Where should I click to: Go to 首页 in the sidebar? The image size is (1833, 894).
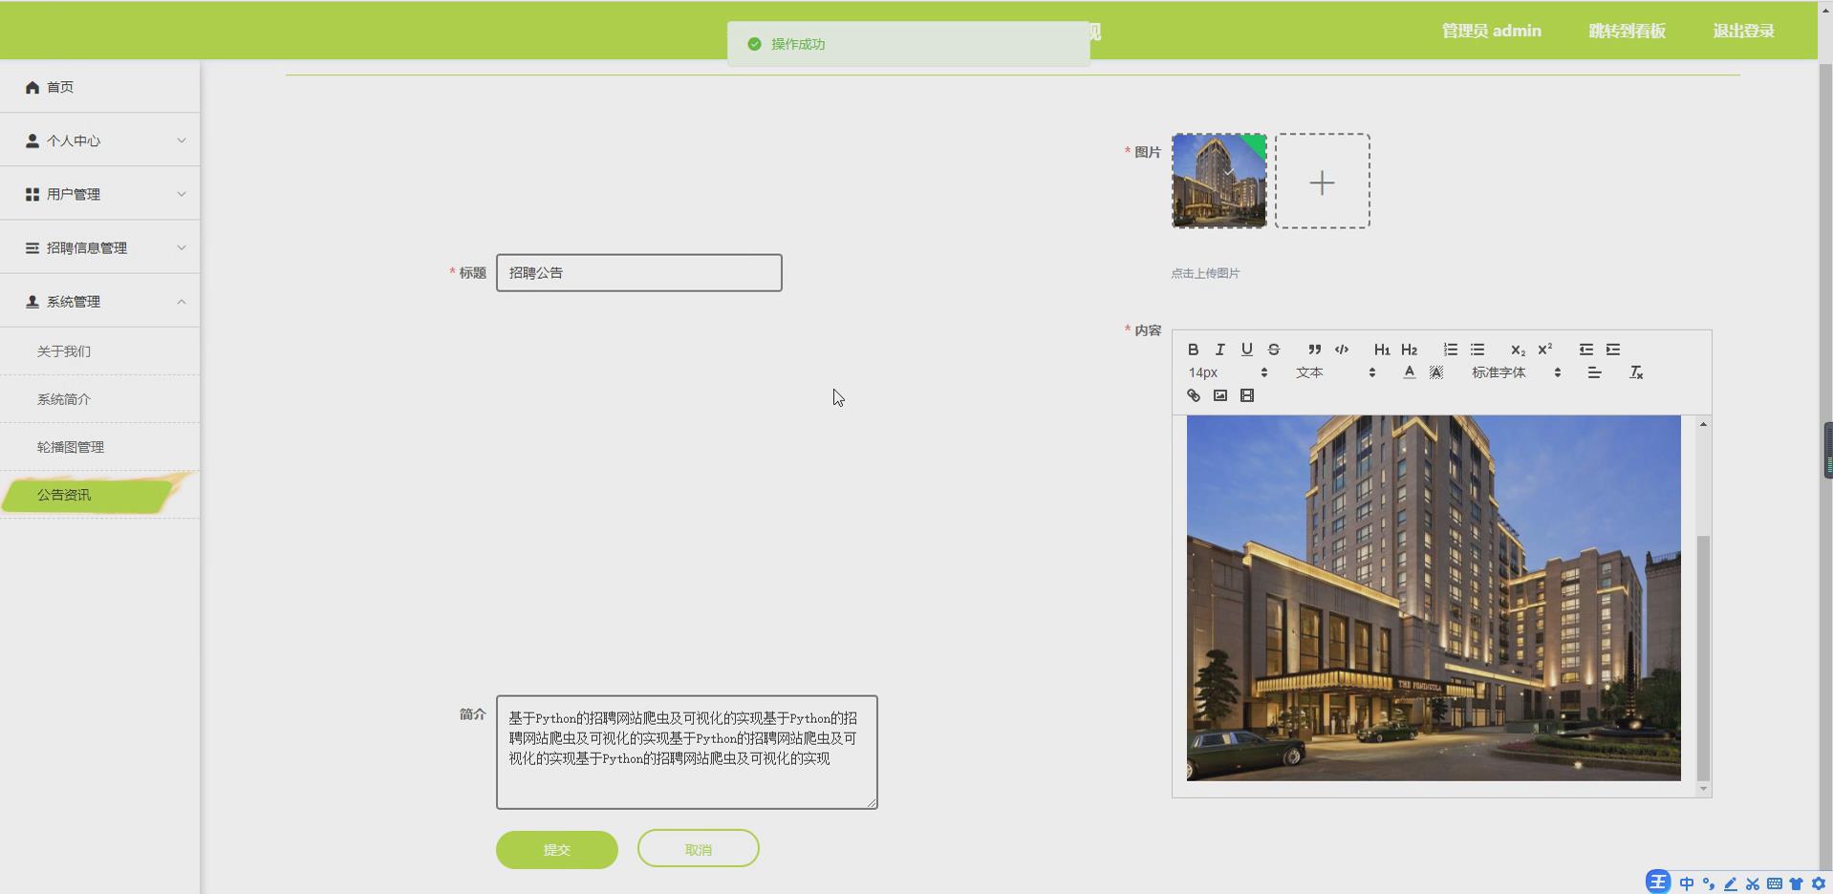[99, 87]
